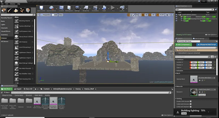The height and width of the screenshot is (118, 219).
Task: Select the Foliage mode icon
Action: pyautogui.click(x=22, y=10)
